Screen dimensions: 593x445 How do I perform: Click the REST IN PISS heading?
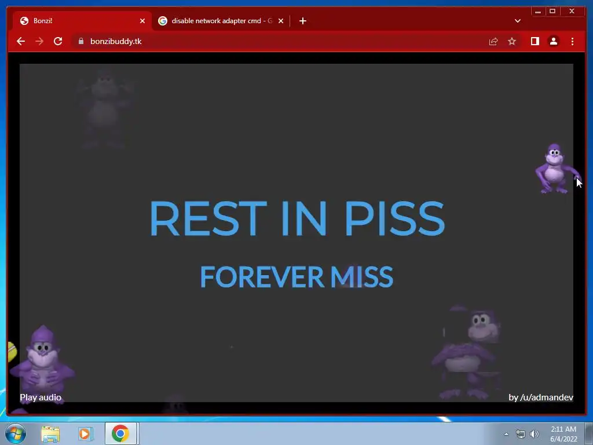(297, 218)
